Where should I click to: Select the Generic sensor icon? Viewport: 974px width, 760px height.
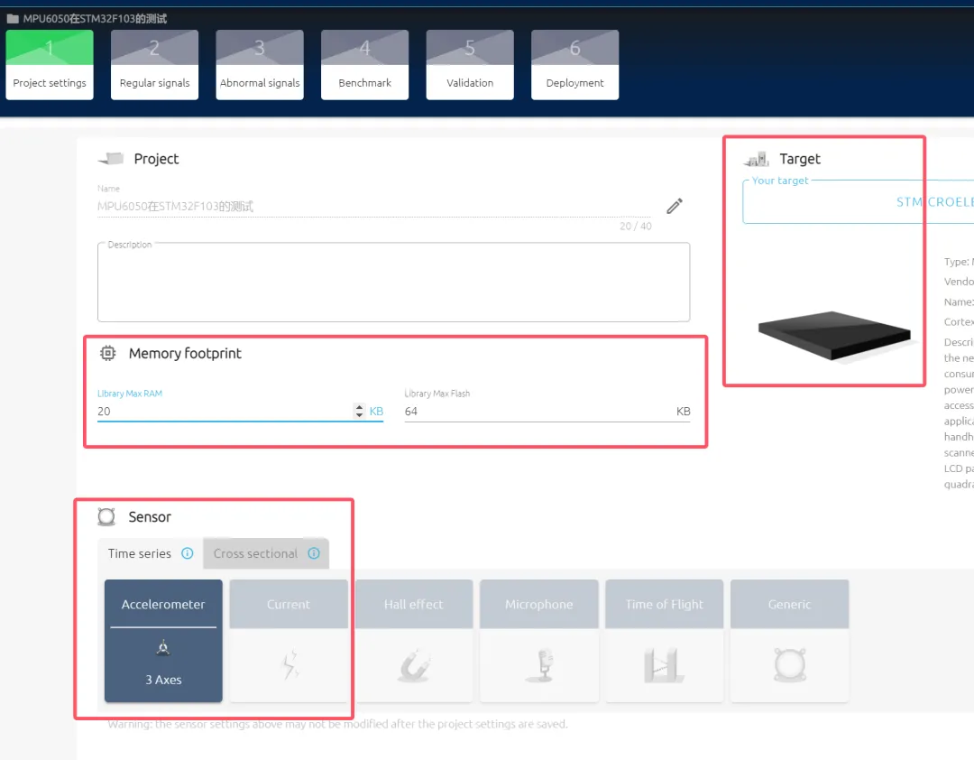pyautogui.click(x=790, y=666)
